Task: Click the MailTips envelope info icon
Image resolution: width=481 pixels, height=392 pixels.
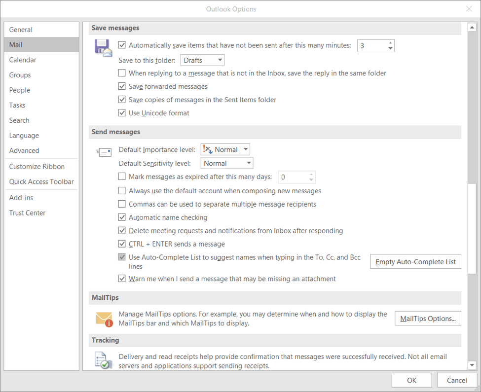Action: [104, 319]
